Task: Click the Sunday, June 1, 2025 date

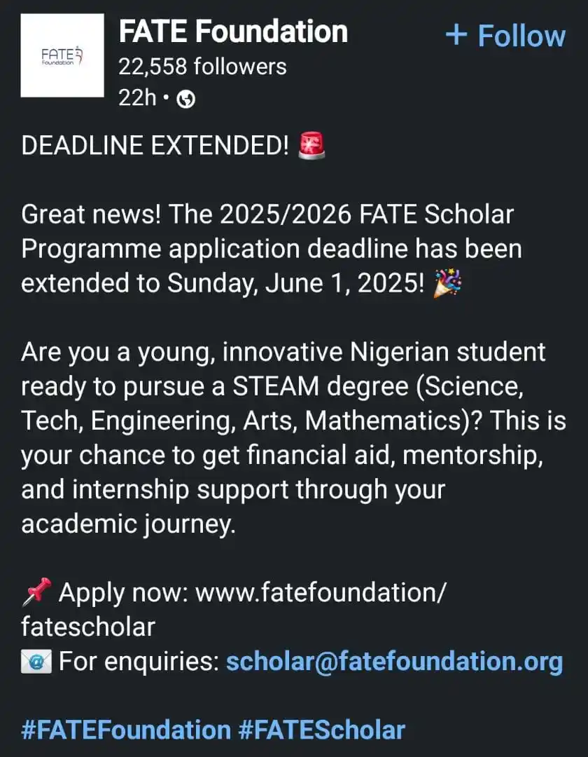Action: [x=295, y=283]
